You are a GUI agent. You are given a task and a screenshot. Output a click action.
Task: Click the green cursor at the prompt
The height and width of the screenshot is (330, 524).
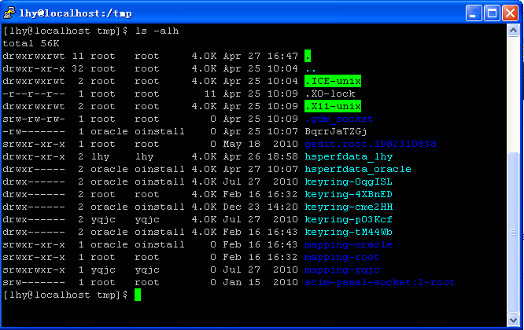[138, 295]
